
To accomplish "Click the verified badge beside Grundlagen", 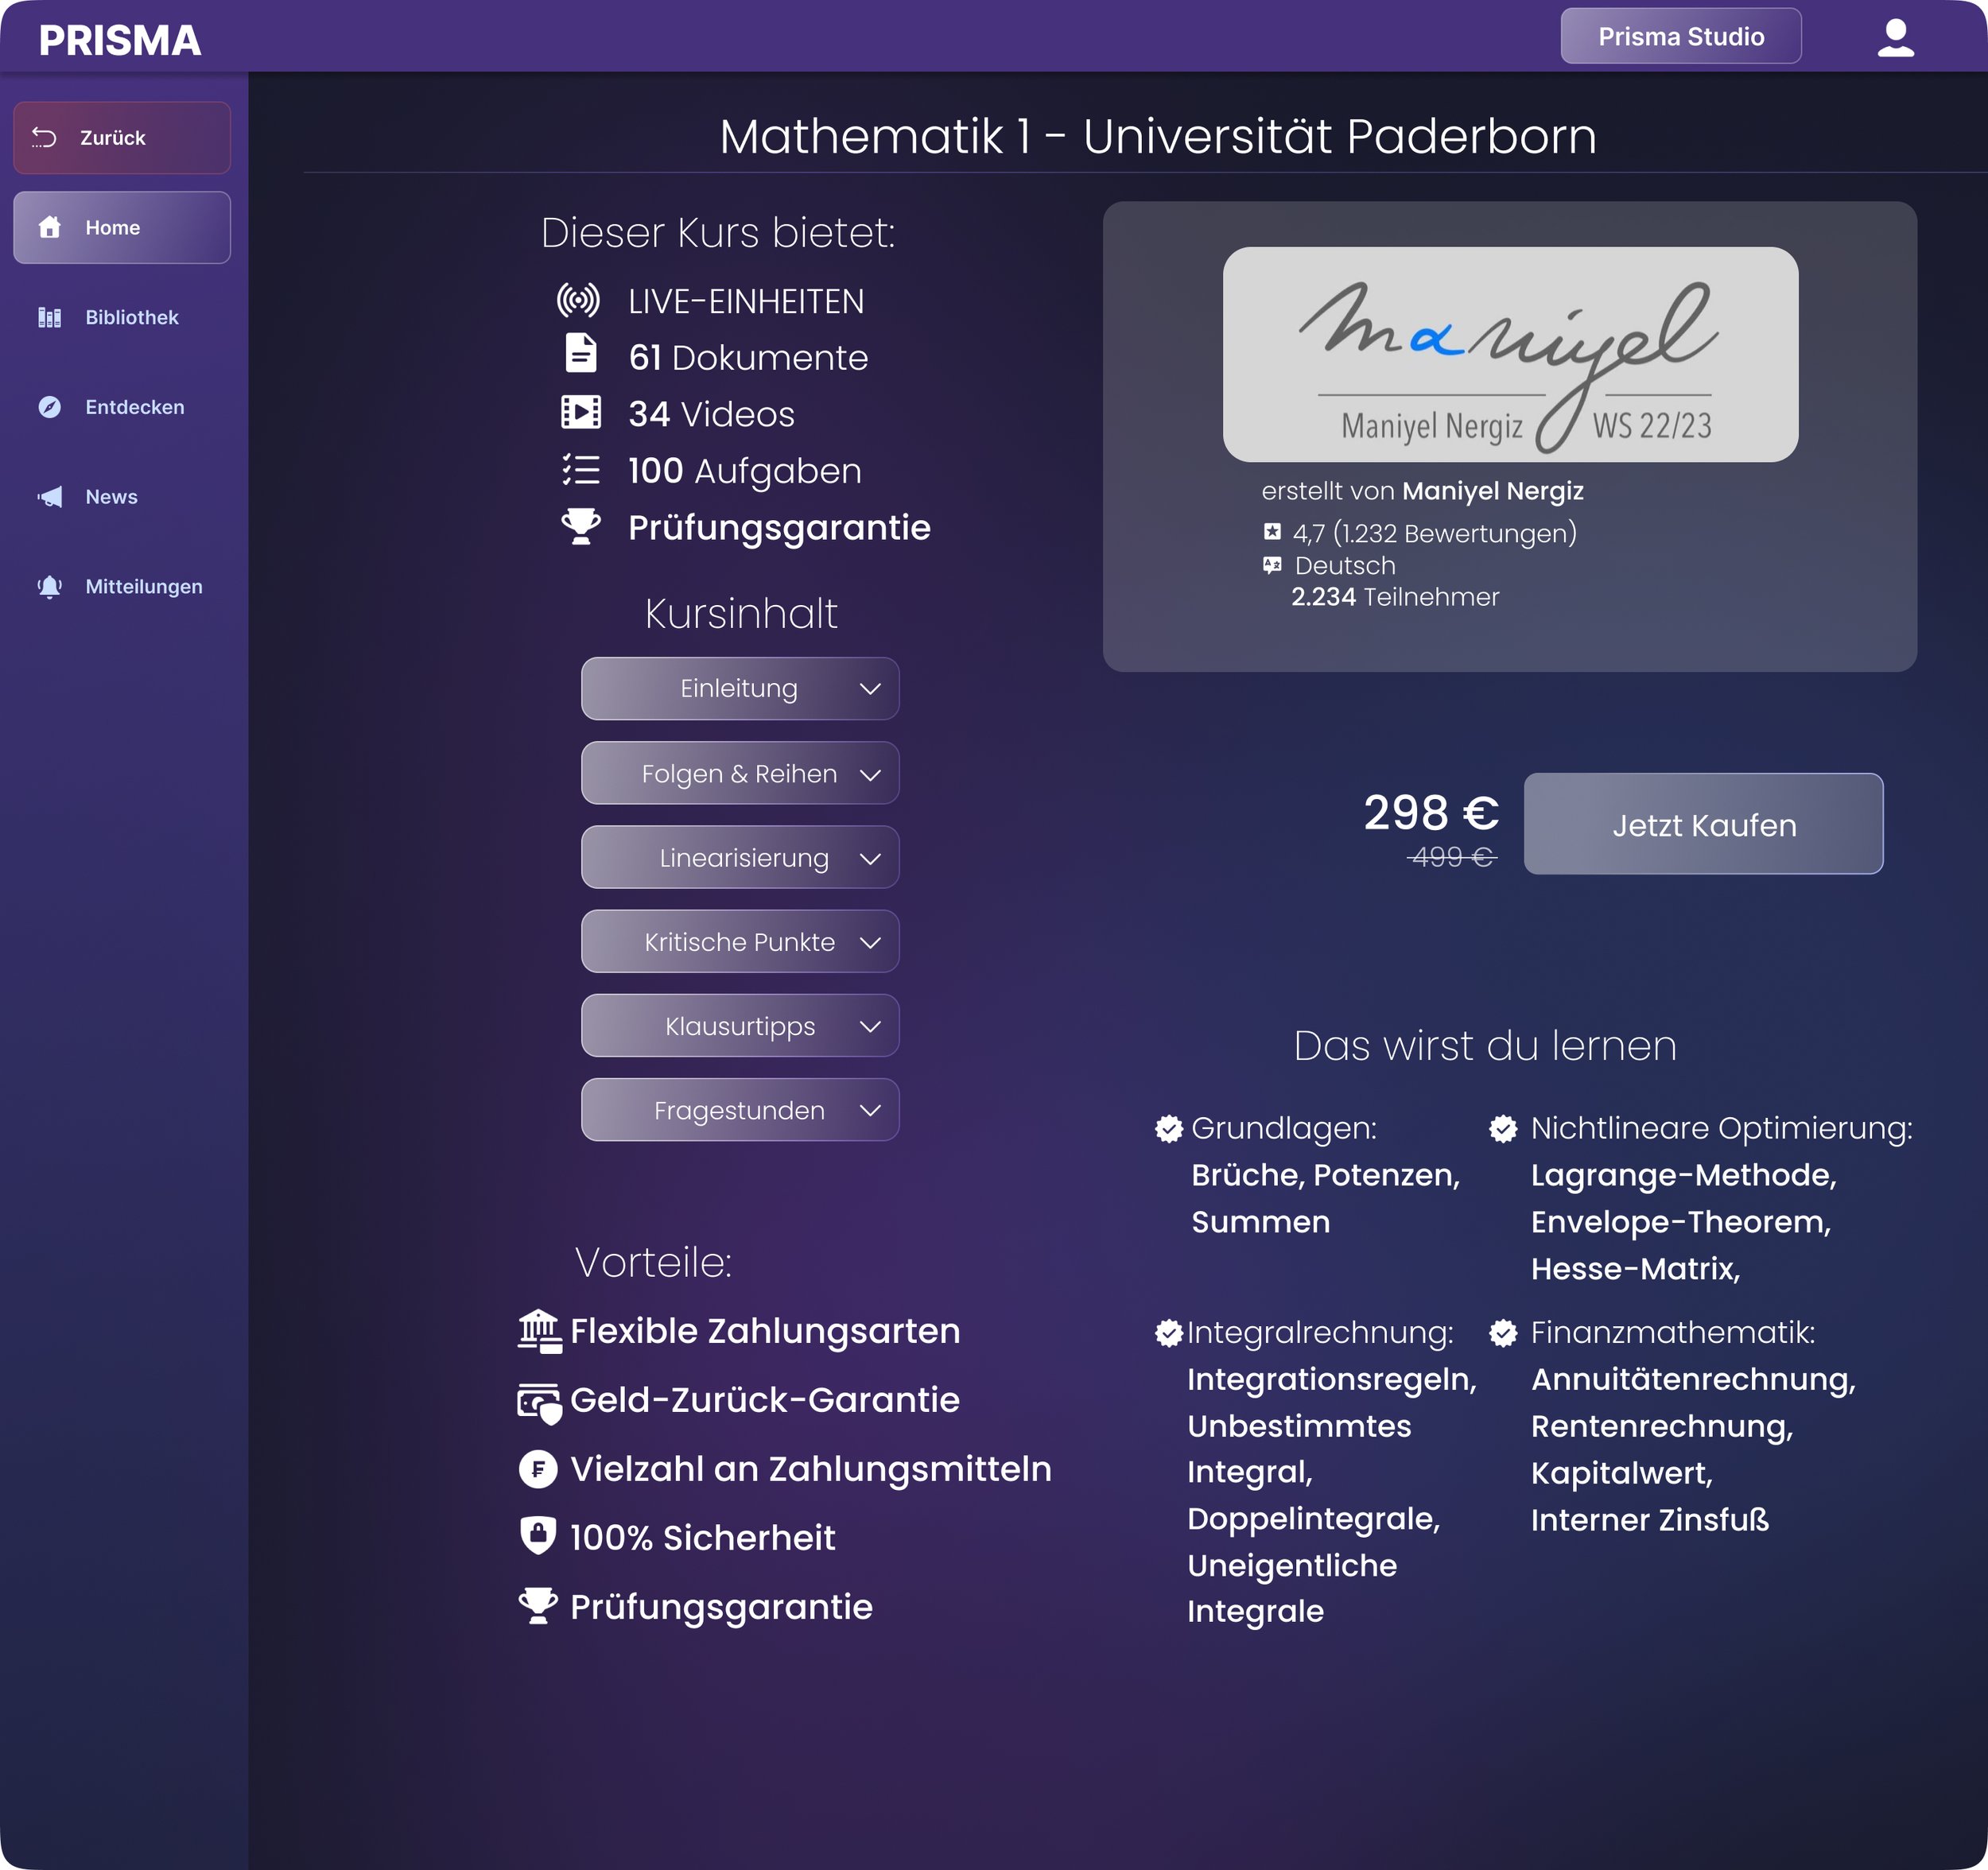I will click(x=1169, y=1129).
